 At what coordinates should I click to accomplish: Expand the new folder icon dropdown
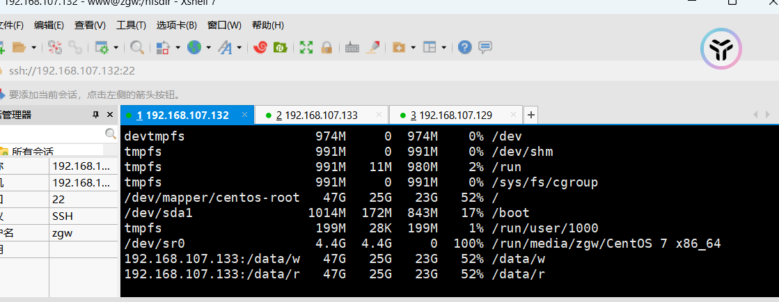click(413, 48)
